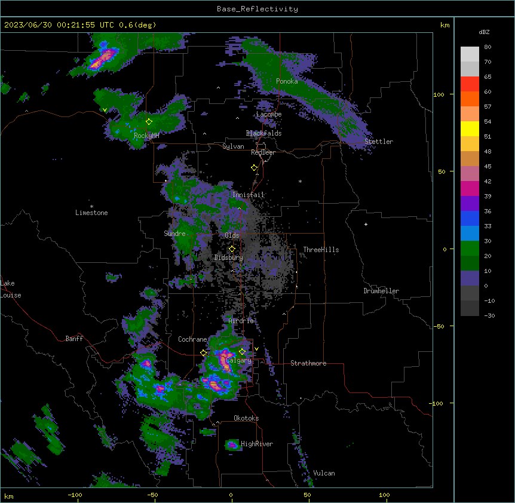Click the Strathmore label
This screenshot has width=515, height=503.
click(308, 363)
